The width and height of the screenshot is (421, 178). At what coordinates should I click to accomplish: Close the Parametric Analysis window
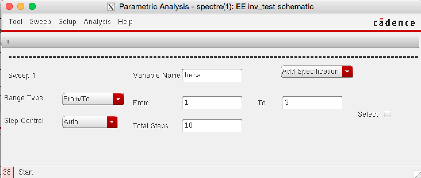pyautogui.click(x=9, y=6)
